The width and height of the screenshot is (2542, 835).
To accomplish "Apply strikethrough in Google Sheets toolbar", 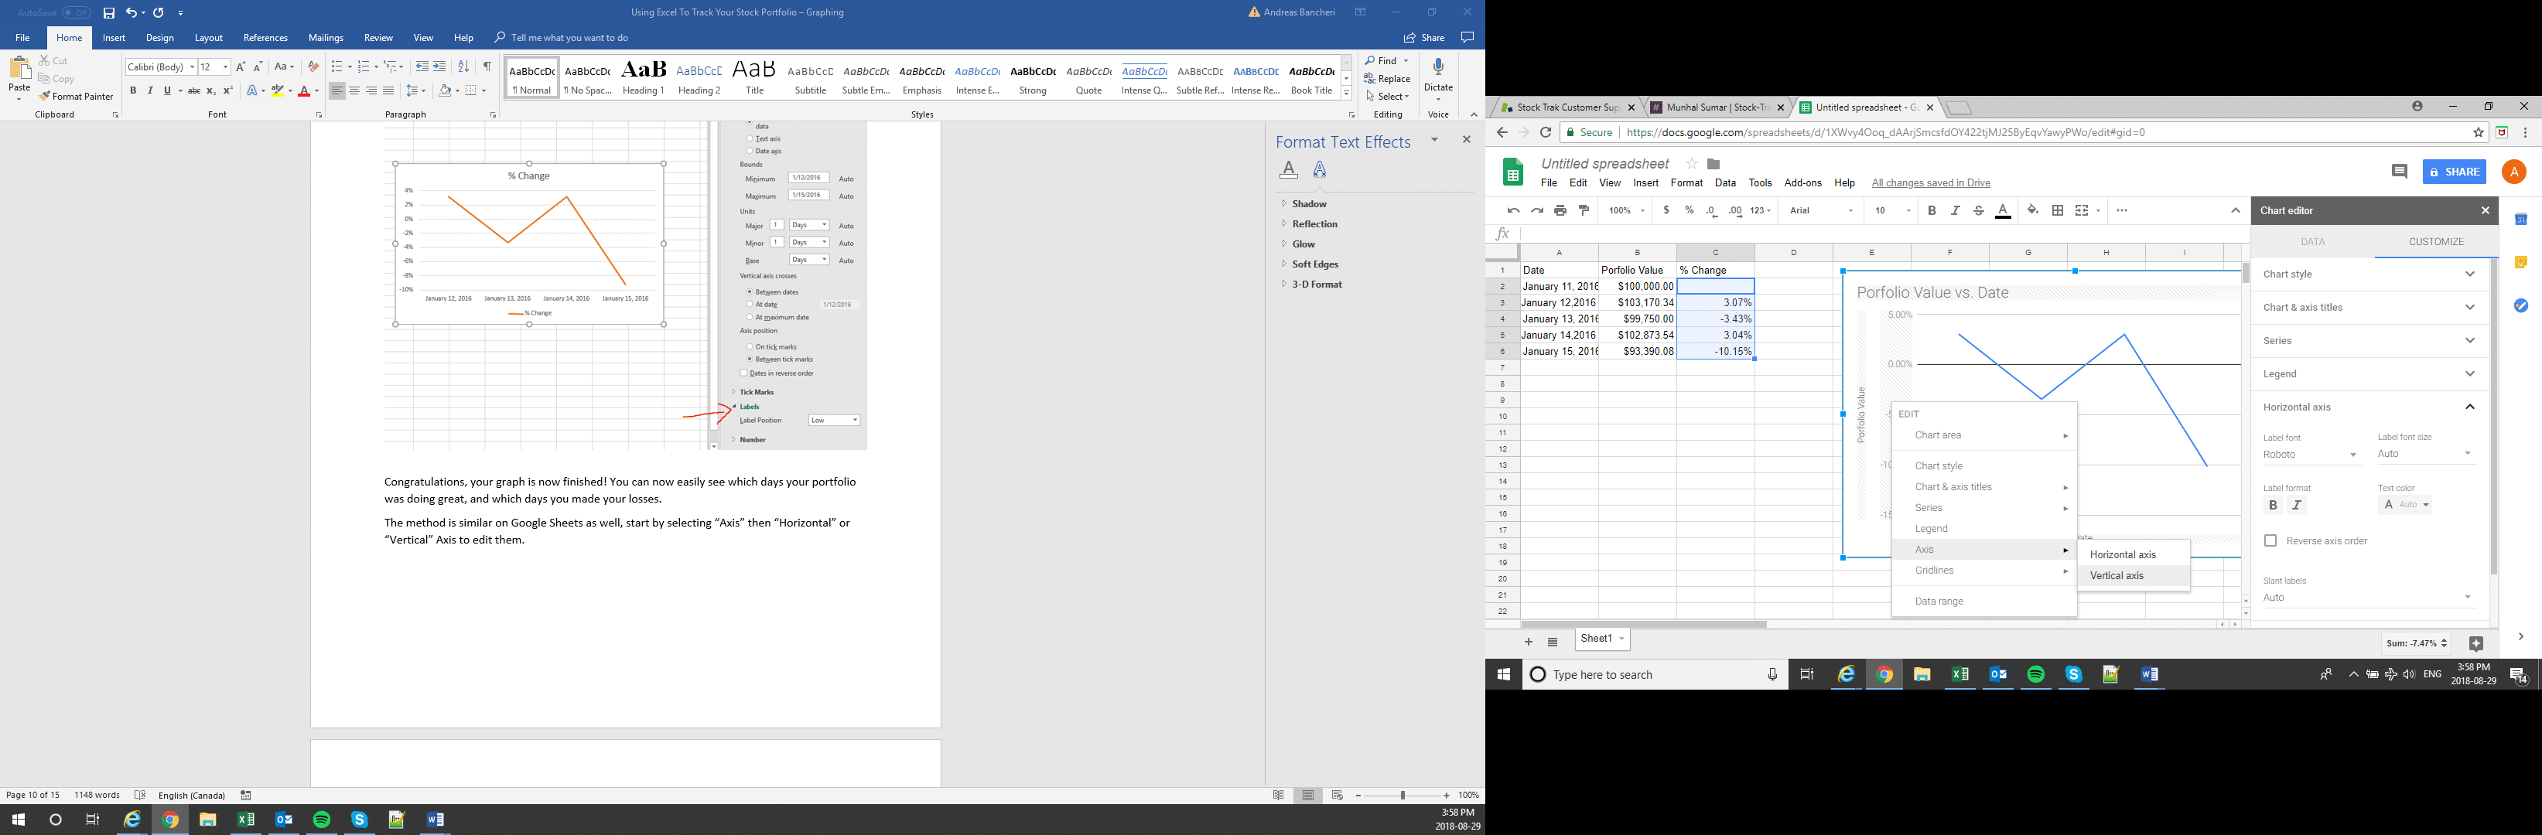I will click(1979, 210).
